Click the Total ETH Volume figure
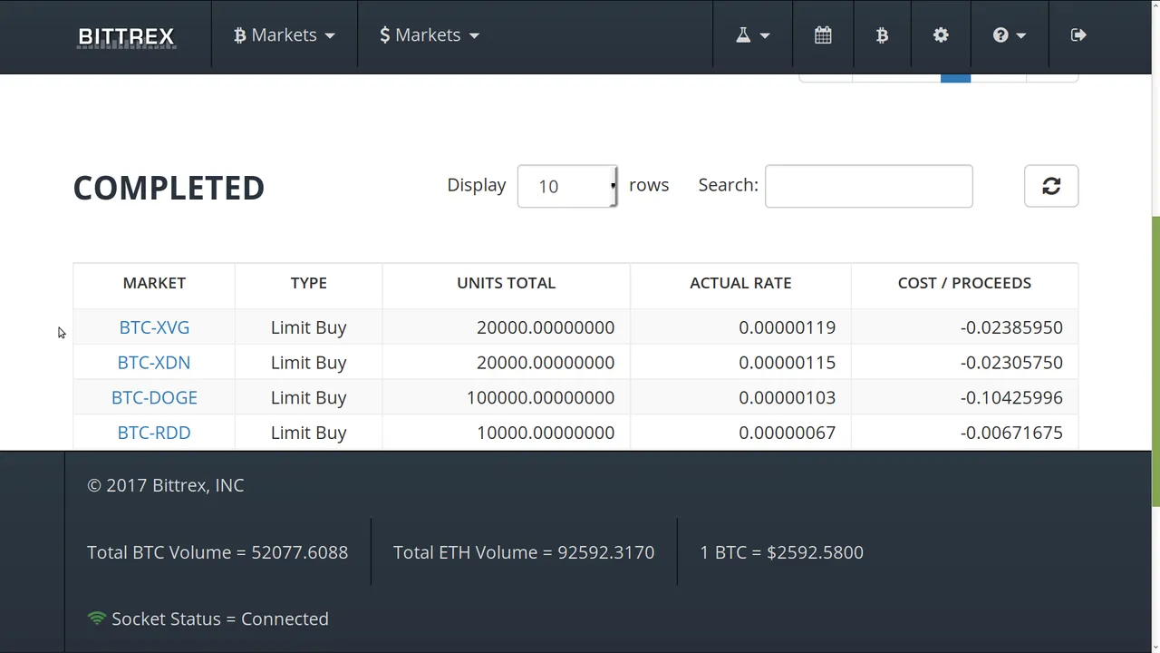The image size is (1160, 653). [x=524, y=552]
